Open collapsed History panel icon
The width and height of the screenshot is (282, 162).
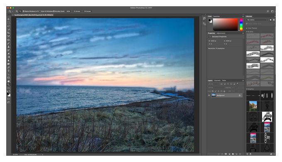pos(204,18)
